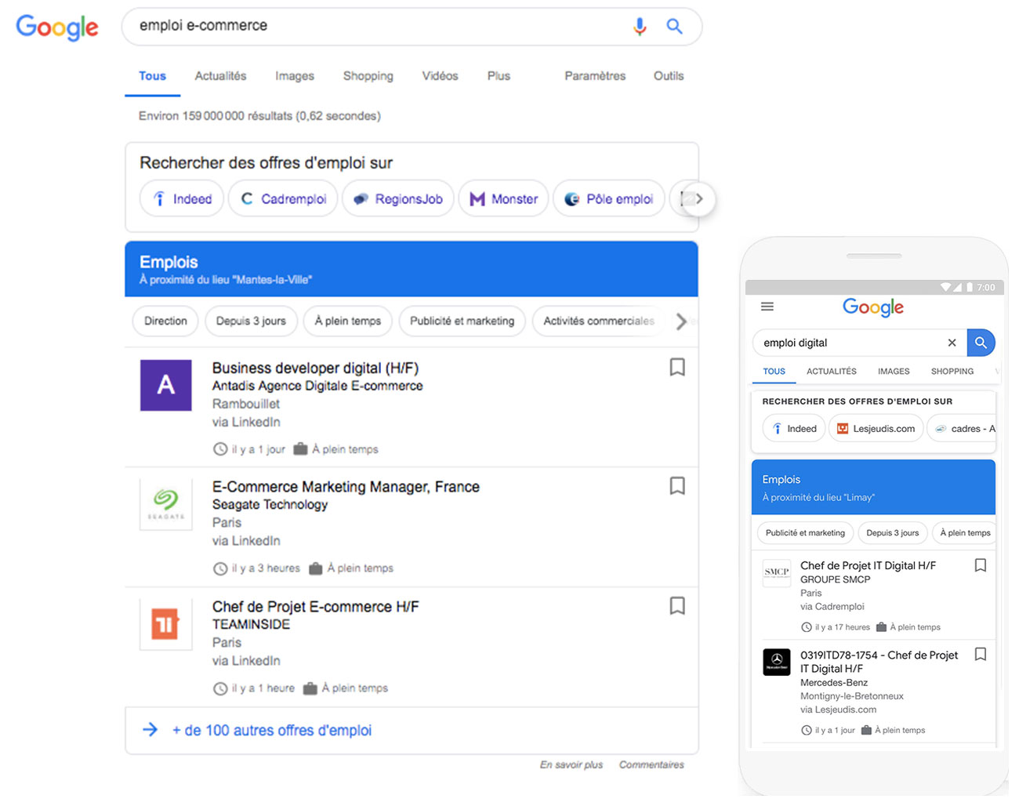The image size is (1019, 806).
Task: Switch to the Shopping tab on desktop
Action: pyautogui.click(x=368, y=76)
